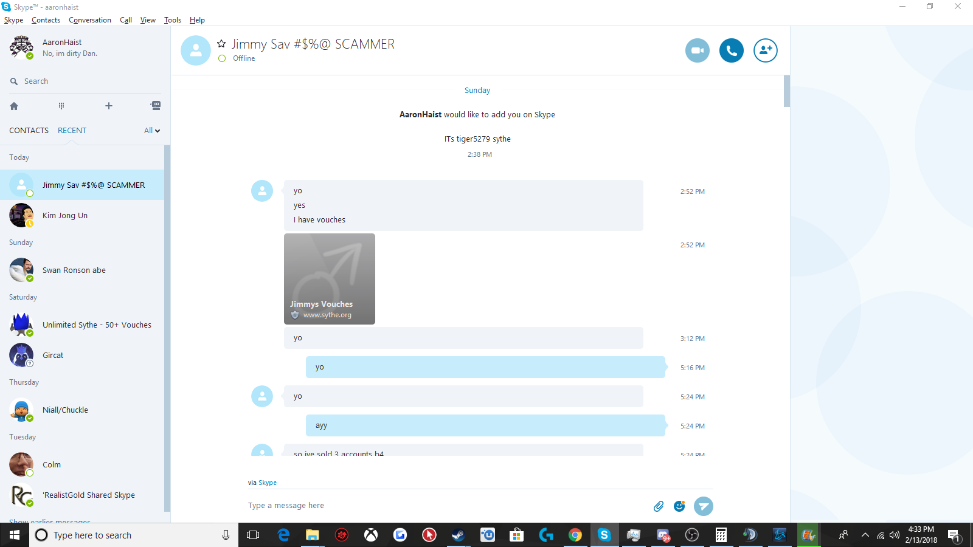Screen dimensions: 973x547
Task: Select Jimmy Sav #$%@ SCAMMER conversation
Action: 82,185
